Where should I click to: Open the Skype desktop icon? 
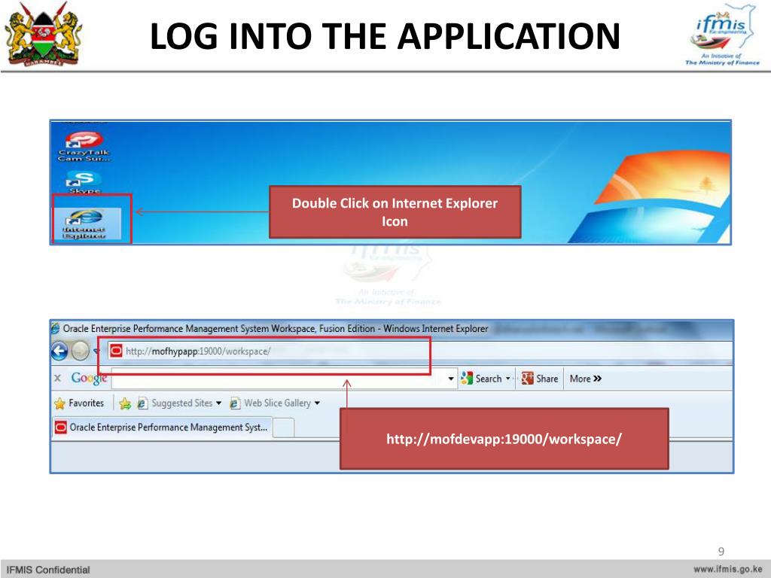pos(84,182)
